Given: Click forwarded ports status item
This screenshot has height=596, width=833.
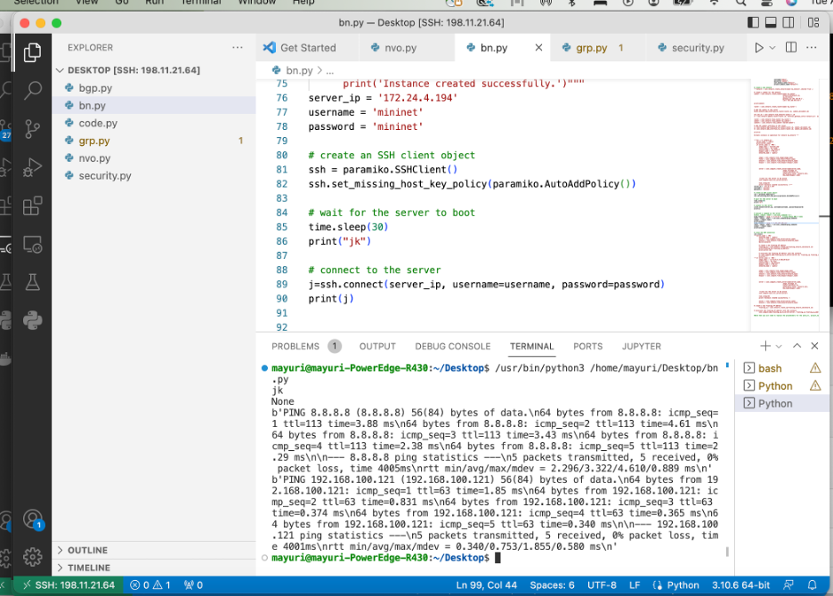Looking at the screenshot, I should 193,584.
